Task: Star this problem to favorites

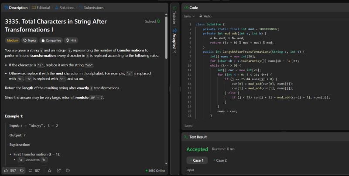Action: coord(49,170)
